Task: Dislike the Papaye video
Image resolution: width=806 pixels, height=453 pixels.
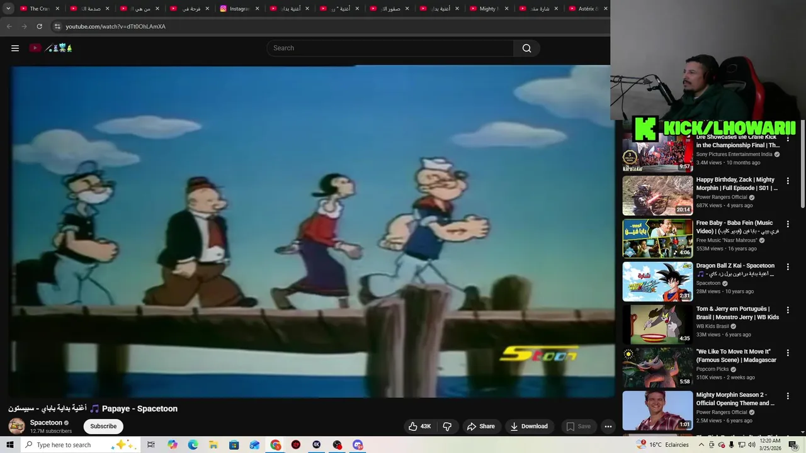Action: click(447, 426)
